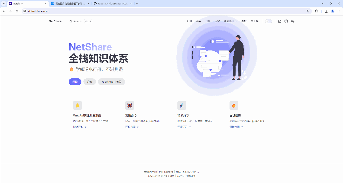Viewport: 343px width, 184px height.
Task: Open the 面试 navbar menu item
Action: 217,21
